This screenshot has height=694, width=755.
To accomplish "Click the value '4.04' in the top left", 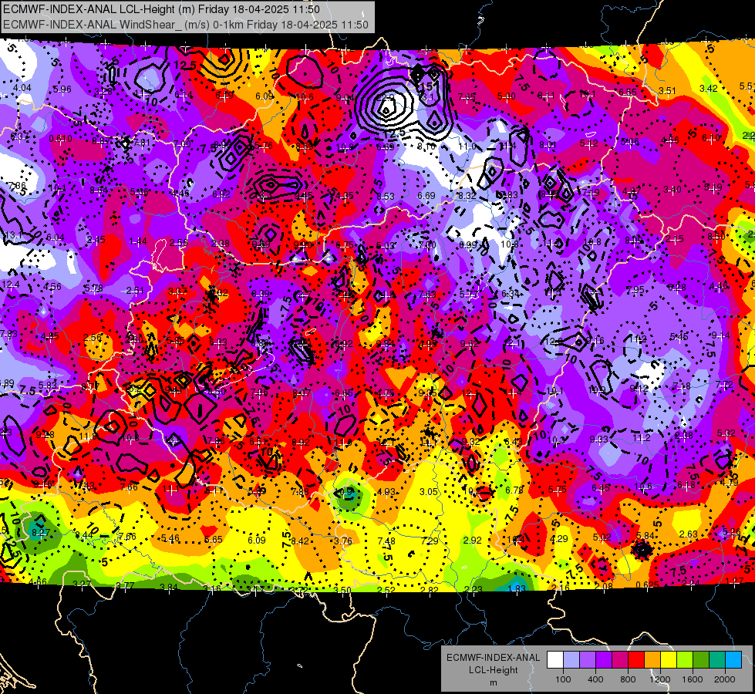I will [x=22, y=88].
